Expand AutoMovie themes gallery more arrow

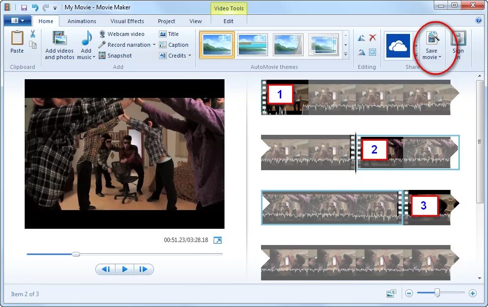[345, 55]
